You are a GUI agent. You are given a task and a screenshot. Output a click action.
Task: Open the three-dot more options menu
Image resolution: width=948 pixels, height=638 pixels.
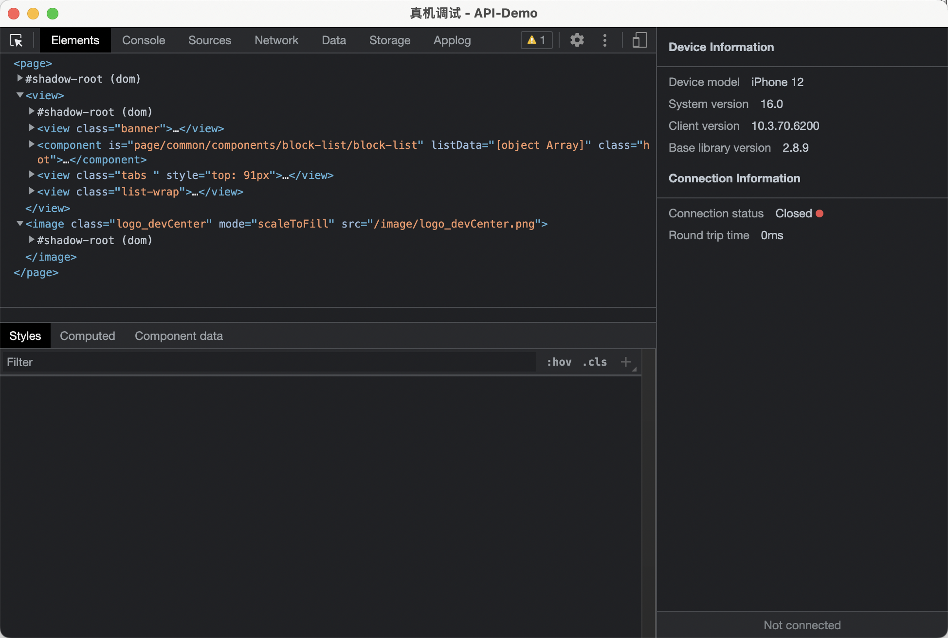[605, 40]
